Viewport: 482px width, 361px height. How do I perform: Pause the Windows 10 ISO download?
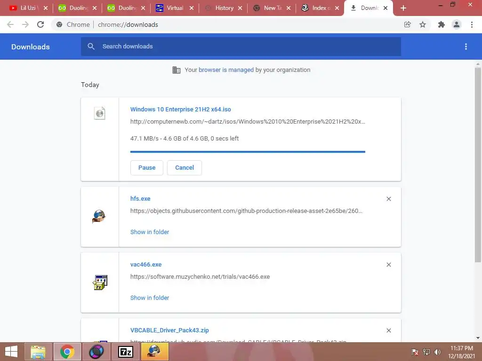(x=147, y=168)
